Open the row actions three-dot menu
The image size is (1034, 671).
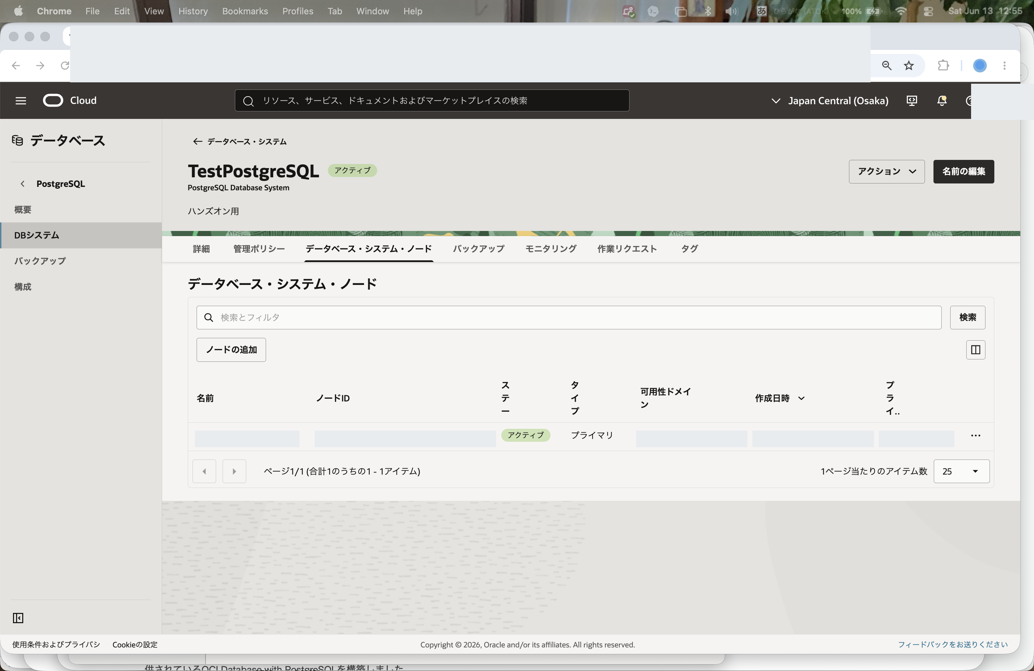click(x=975, y=435)
